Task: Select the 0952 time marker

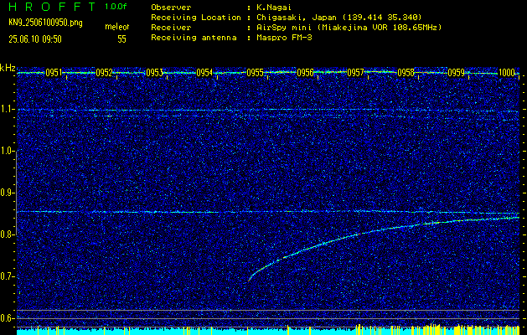Action: pos(104,73)
